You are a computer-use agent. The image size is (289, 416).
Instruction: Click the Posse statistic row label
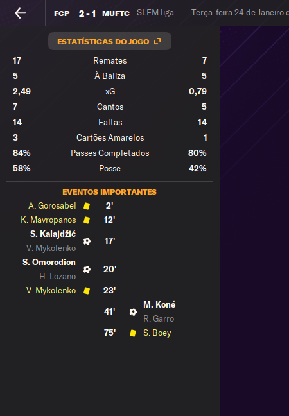coord(110,168)
